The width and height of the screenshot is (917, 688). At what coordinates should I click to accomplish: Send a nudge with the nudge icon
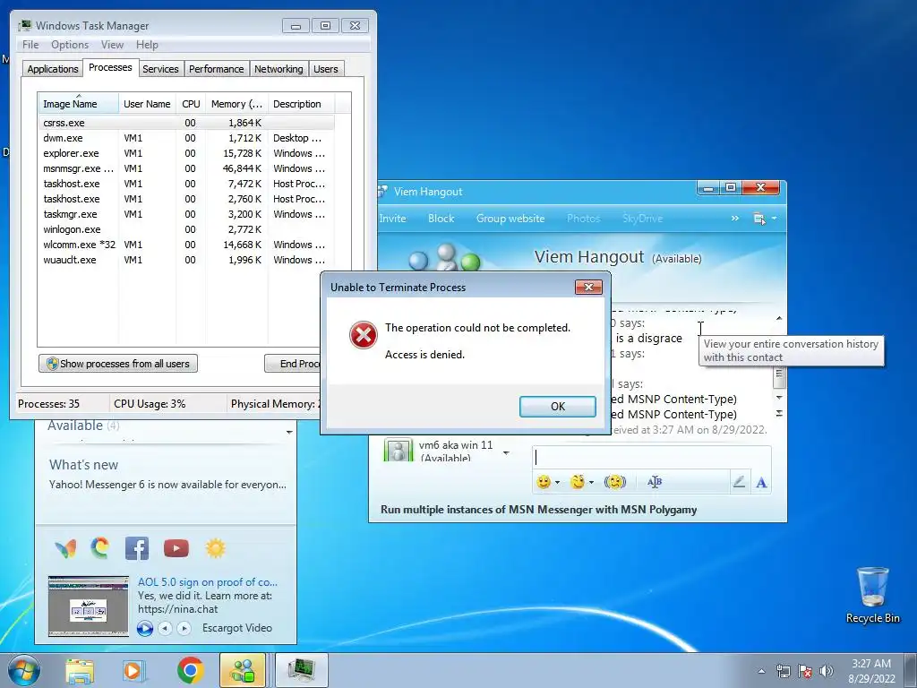[x=614, y=481]
